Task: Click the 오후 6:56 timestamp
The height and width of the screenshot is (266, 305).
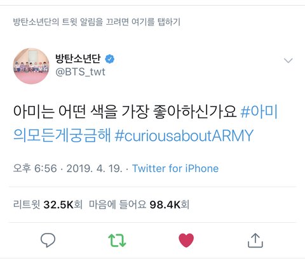Action: (35, 169)
